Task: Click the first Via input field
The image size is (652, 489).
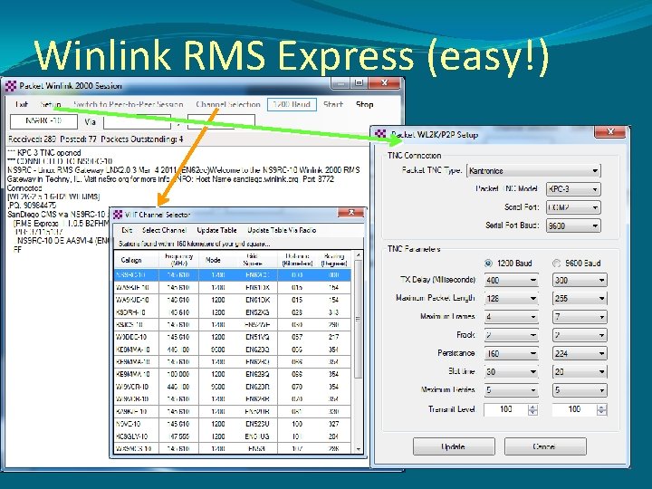Action: pos(137,122)
